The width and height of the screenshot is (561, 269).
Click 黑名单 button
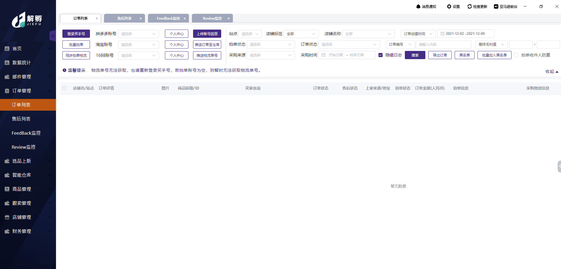coord(465,55)
